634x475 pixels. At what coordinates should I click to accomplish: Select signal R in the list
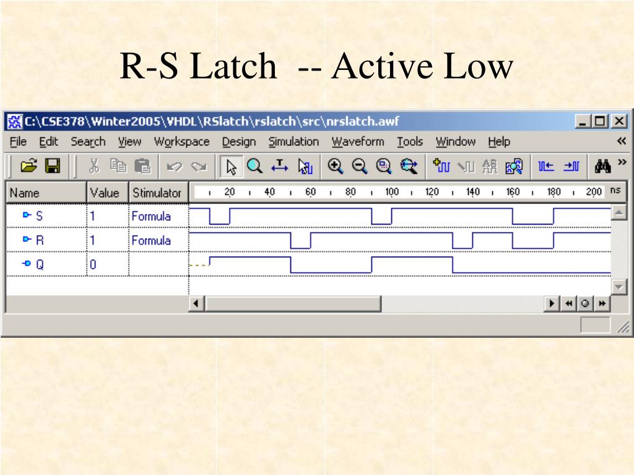(40, 241)
